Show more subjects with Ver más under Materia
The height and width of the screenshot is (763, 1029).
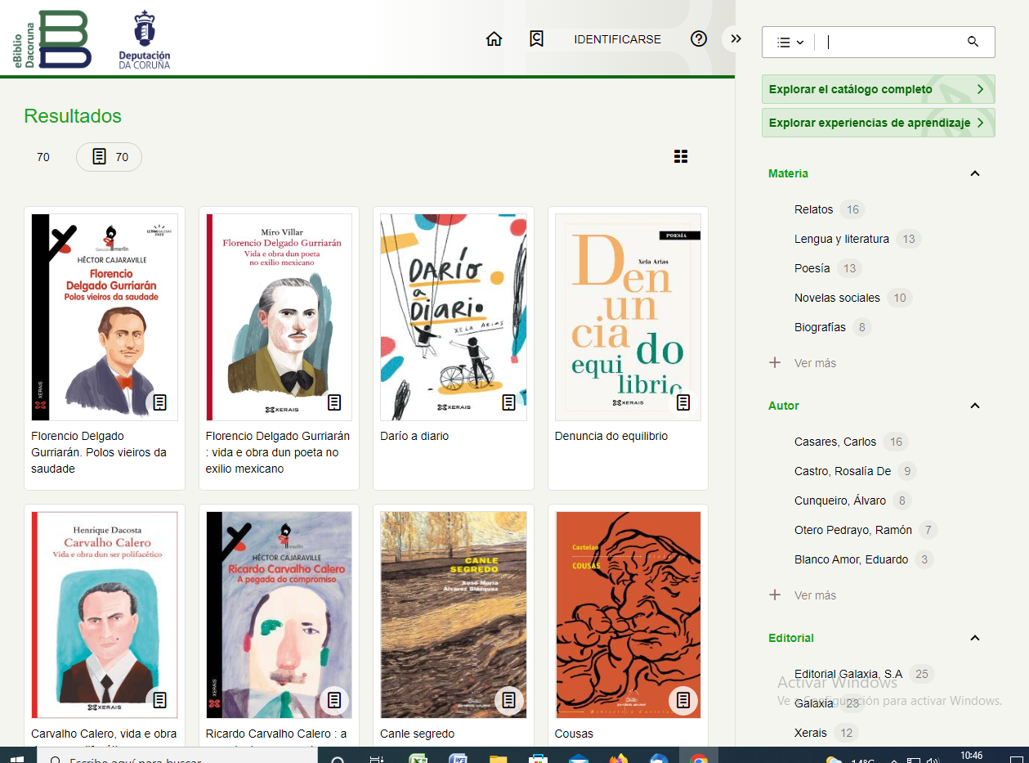pos(815,363)
